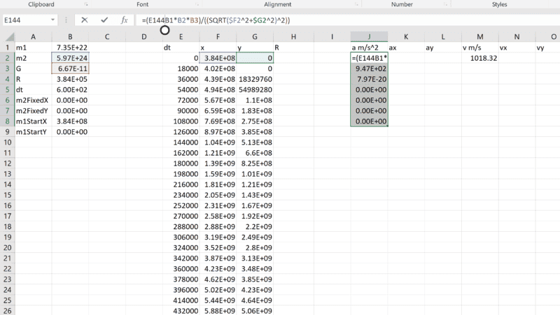Screen dimensions: 560x315
Task: Click the Enter formula checkmark icon
Action: point(104,20)
